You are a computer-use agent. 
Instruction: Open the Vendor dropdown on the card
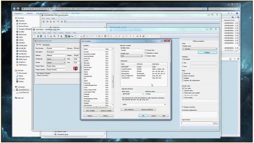click(x=56, y=63)
